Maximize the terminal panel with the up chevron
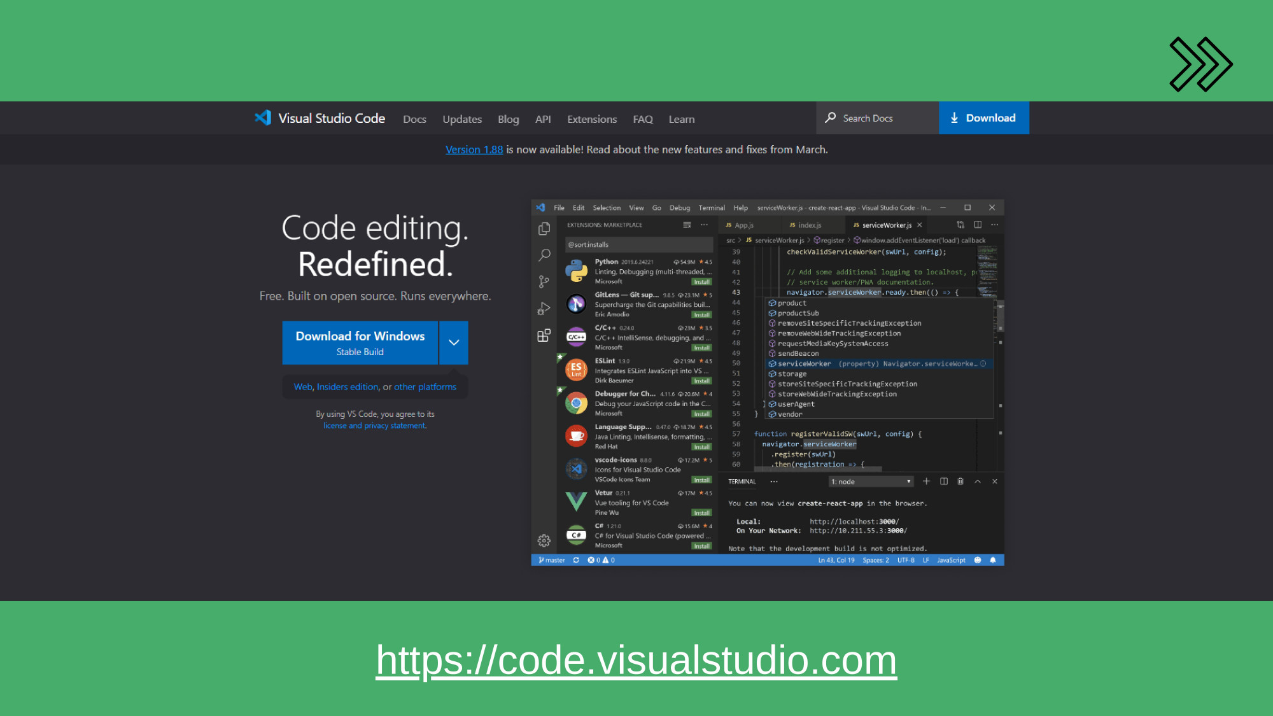 [978, 481]
